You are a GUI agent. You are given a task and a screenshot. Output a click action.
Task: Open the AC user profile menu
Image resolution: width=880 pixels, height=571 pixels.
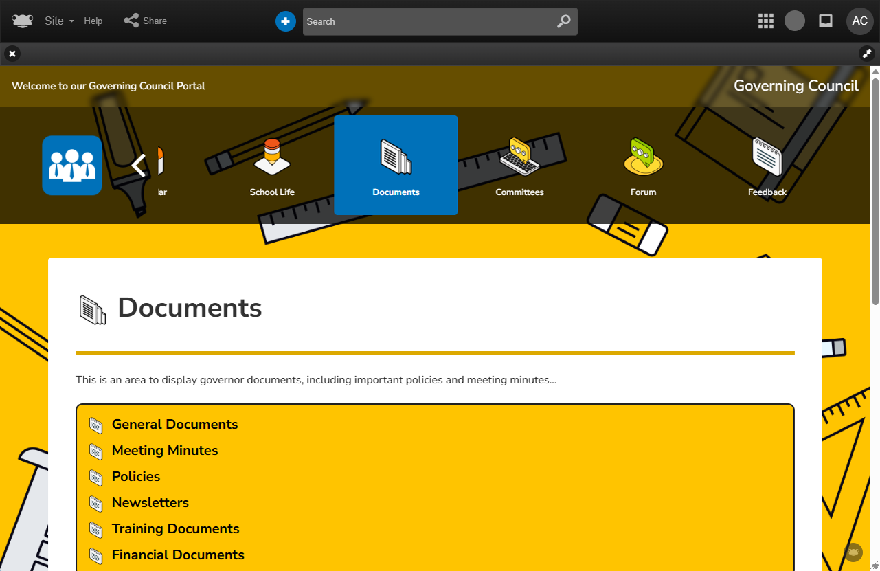coord(859,21)
